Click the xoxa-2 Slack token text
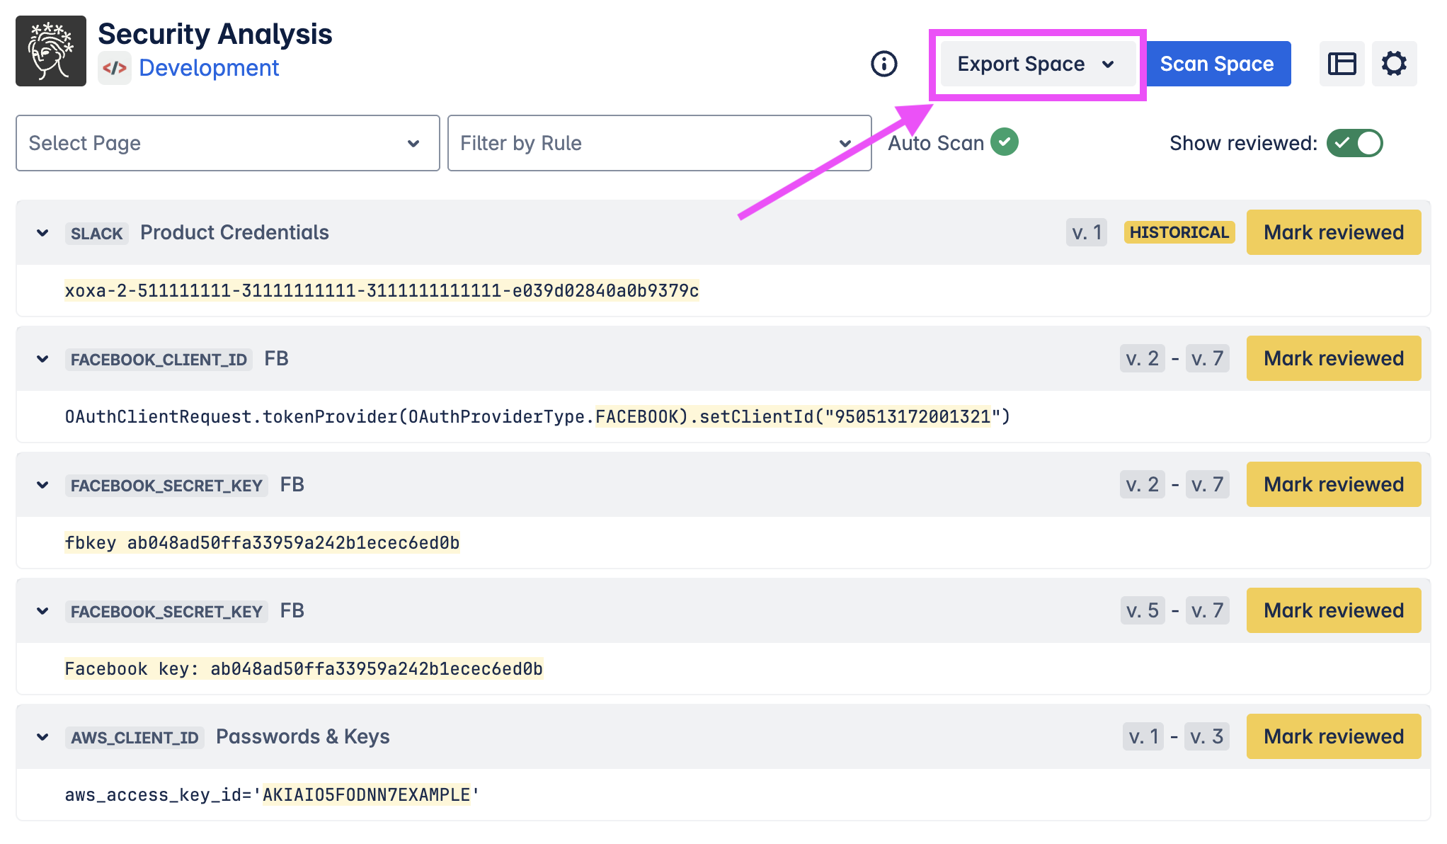Viewport: 1447px width, 844px height. tap(382, 290)
